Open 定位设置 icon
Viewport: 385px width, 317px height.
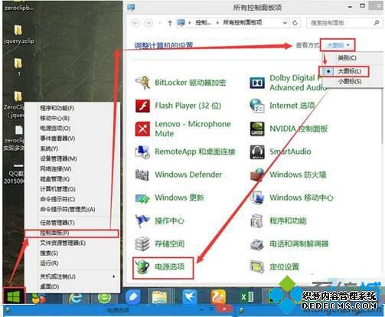(x=257, y=267)
